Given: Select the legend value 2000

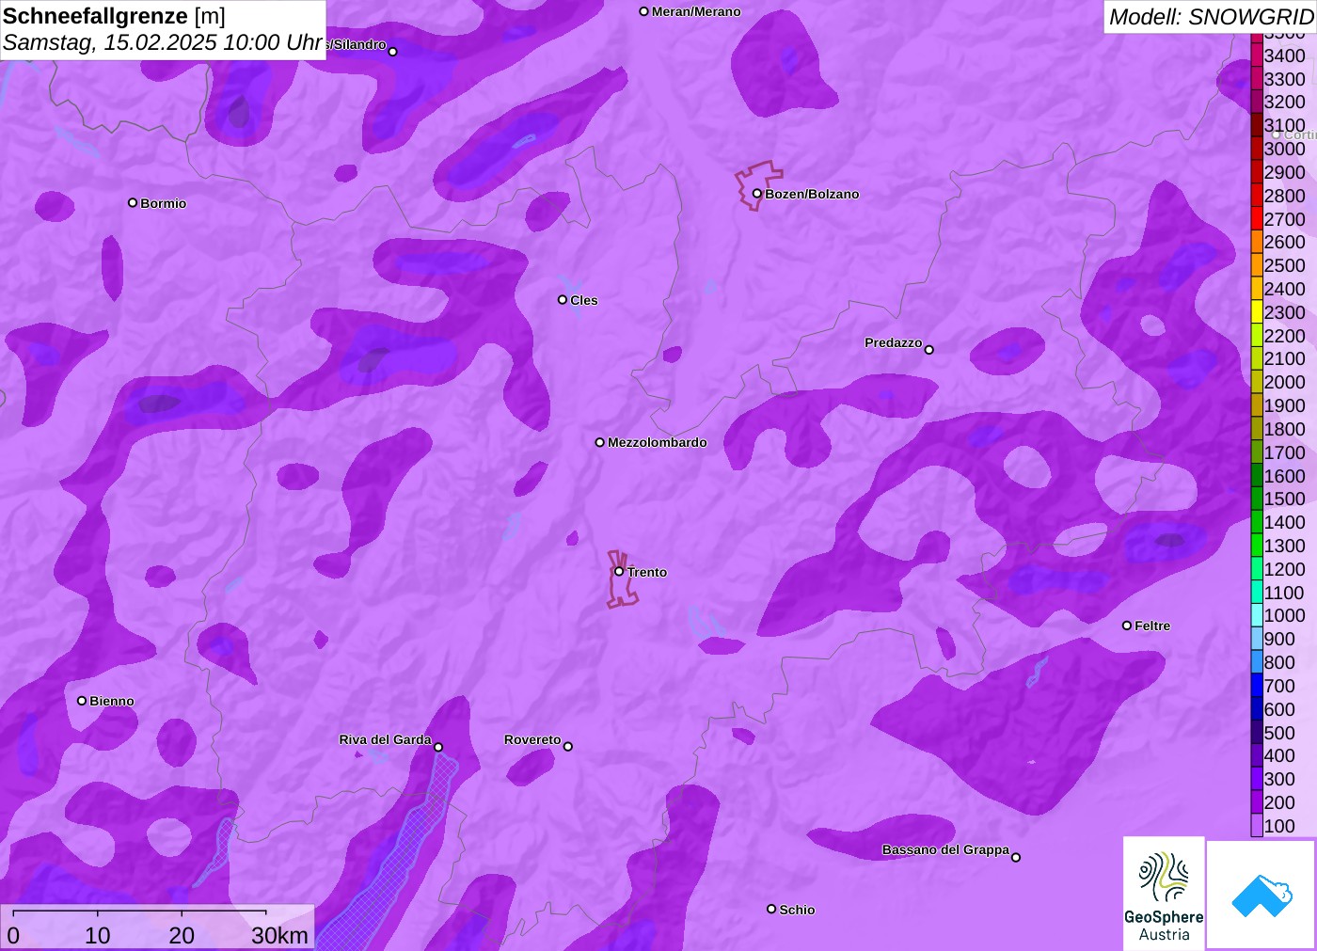Looking at the screenshot, I should (1284, 382).
